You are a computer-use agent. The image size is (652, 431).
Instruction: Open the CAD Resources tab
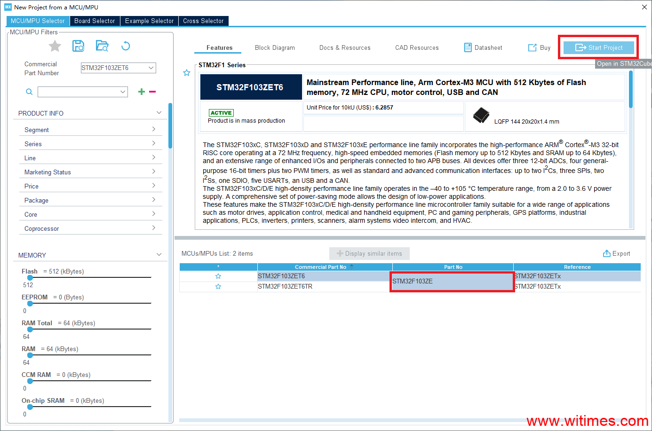tap(417, 48)
